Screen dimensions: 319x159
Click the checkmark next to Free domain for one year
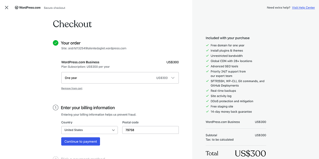pos(207,45)
